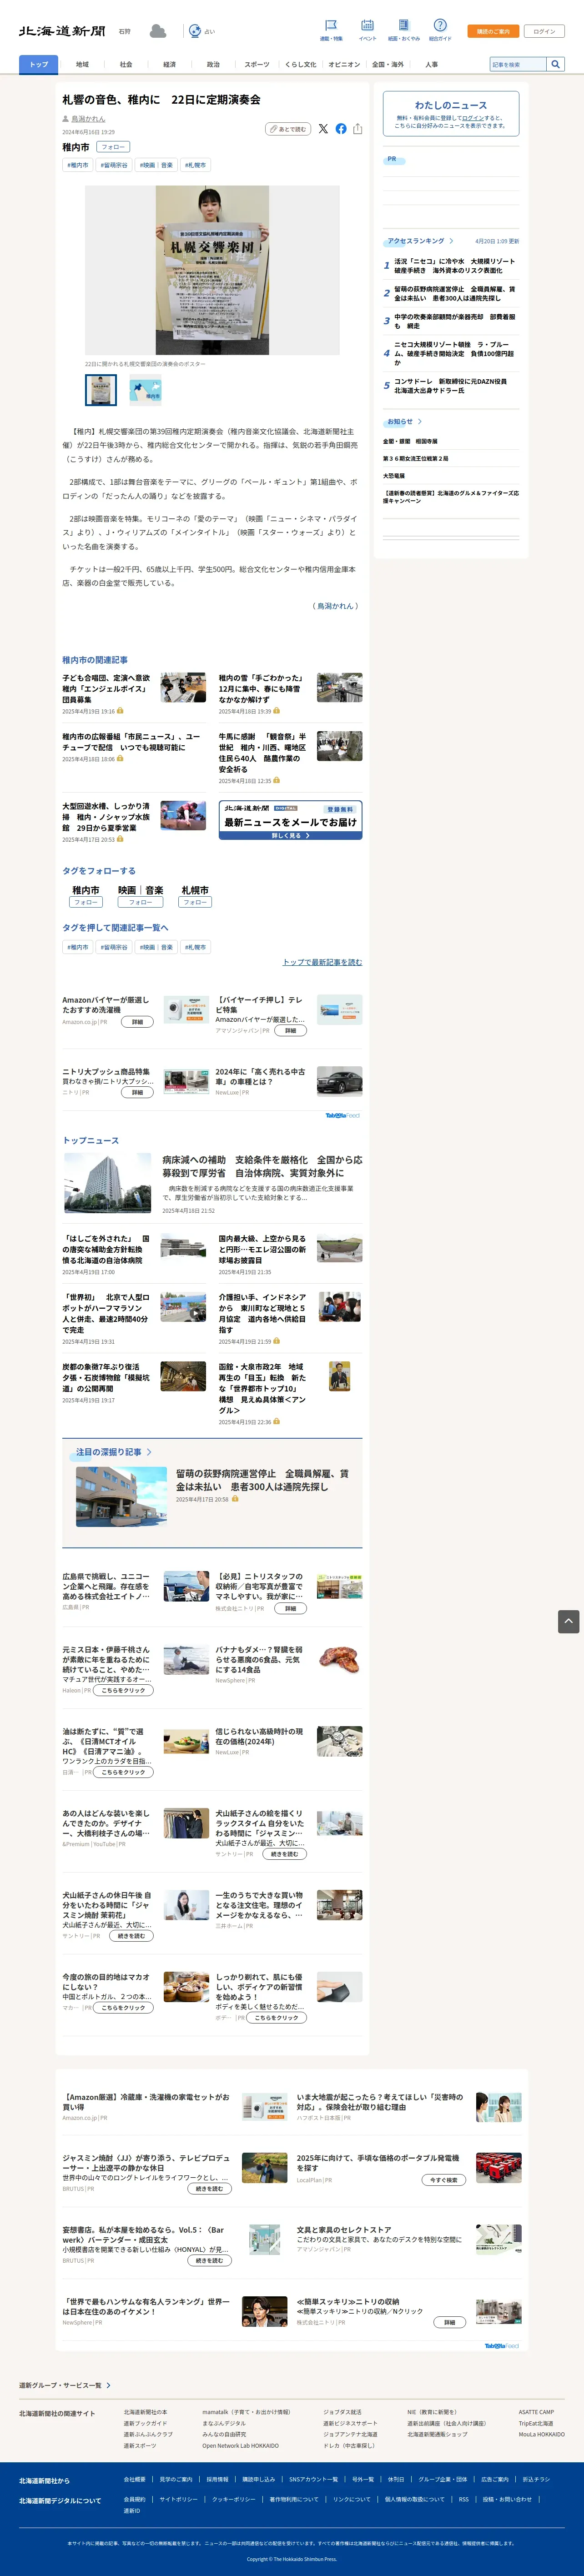584x2576 pixels.
Task: Click the author person icon by 島渕かれん
Action: coord(66,119)
